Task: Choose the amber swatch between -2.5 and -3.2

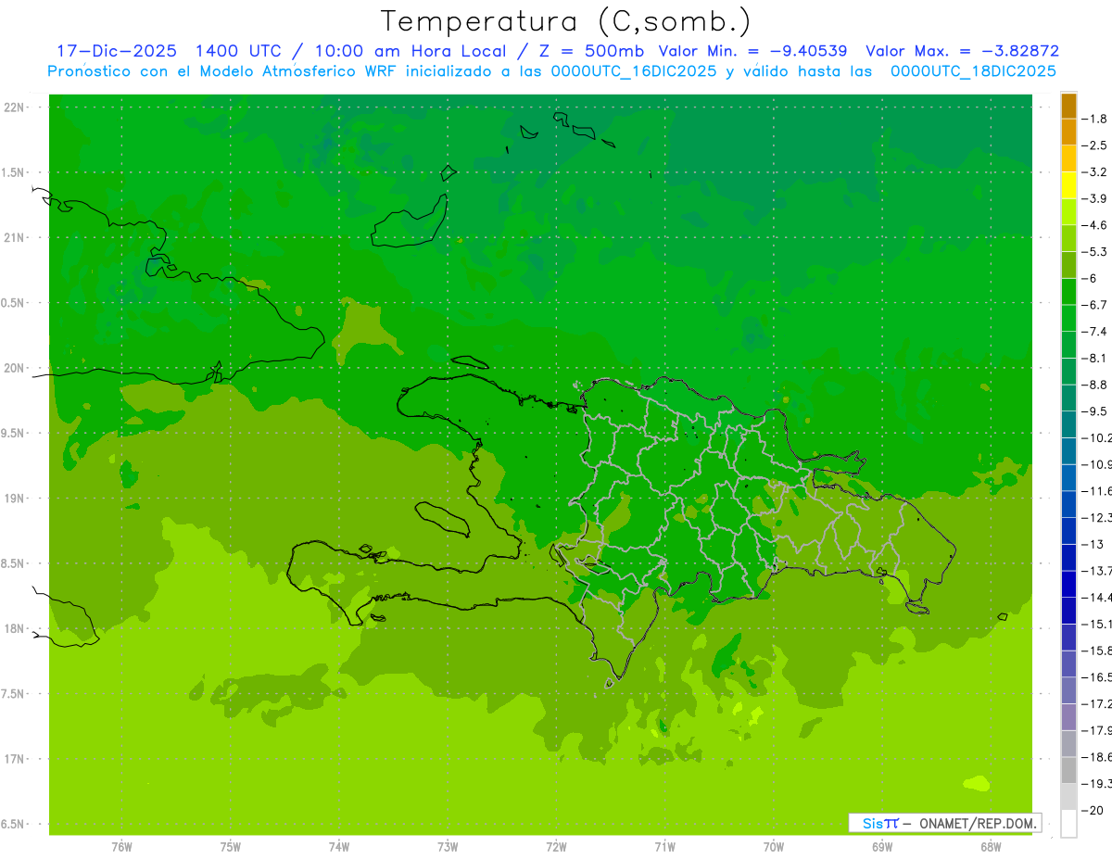Action: pos(1068,158)
